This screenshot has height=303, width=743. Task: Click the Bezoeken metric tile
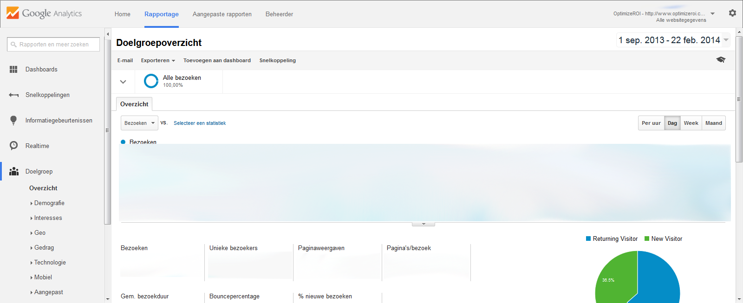tap(160, 262)
